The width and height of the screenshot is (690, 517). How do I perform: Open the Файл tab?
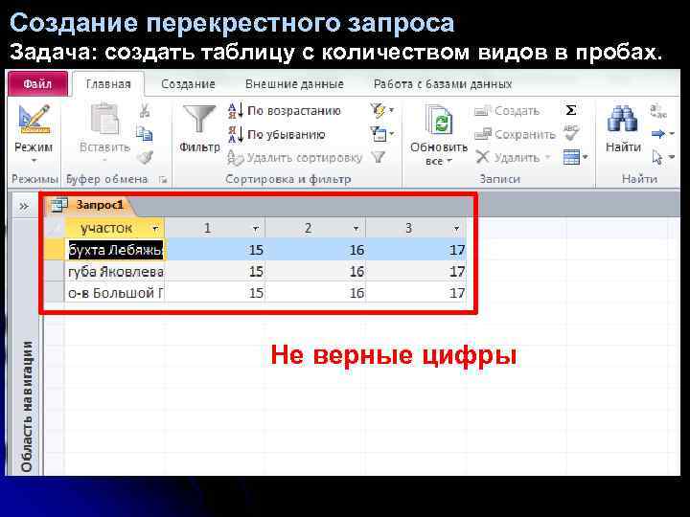37,83
